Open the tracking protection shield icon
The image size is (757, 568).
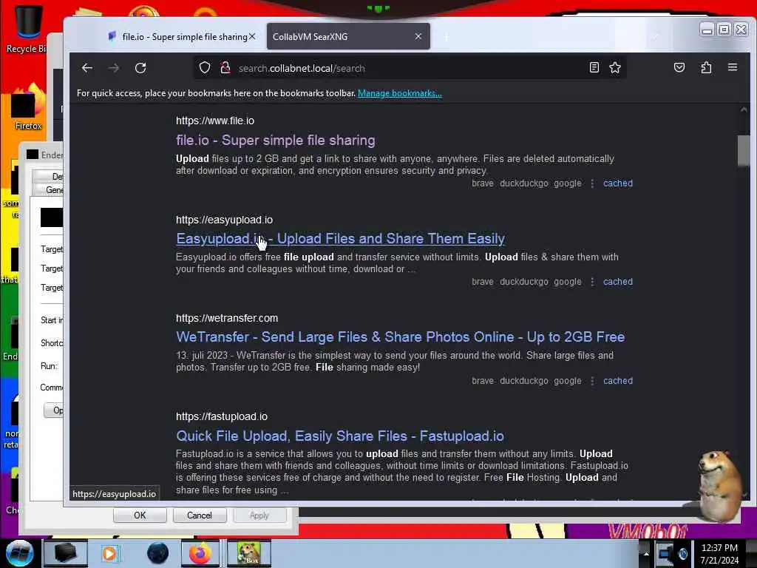click(205, 67)
